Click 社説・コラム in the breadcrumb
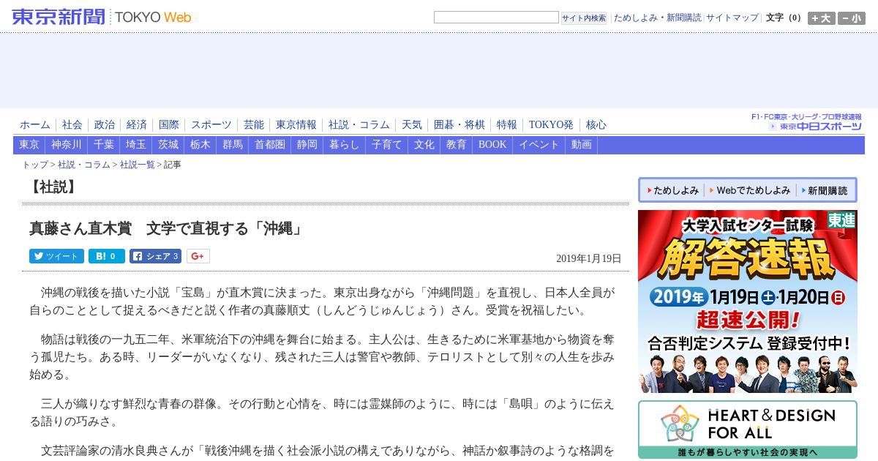Viewport: 878px width, 461px height. coord(84,165)
